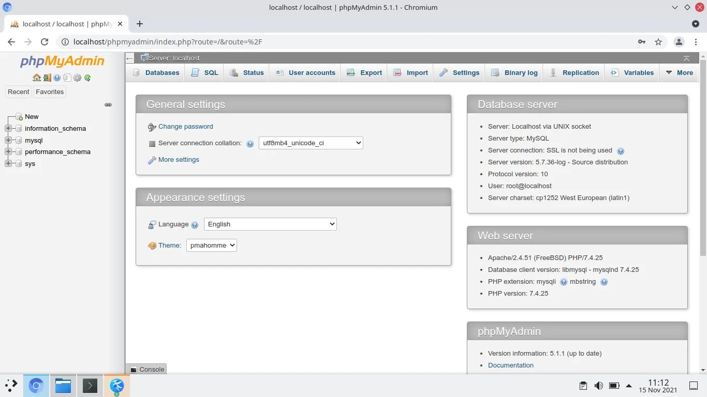The height and width of the screenshot is (397, 707).
Task: Open the terminal icon in taskbar
Action: click(90, 386)
